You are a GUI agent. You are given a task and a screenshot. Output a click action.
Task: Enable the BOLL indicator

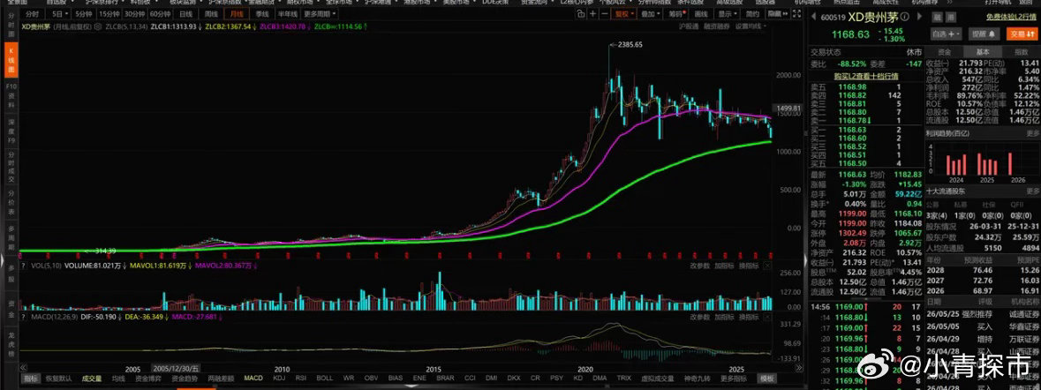click(x=325, y=378)
